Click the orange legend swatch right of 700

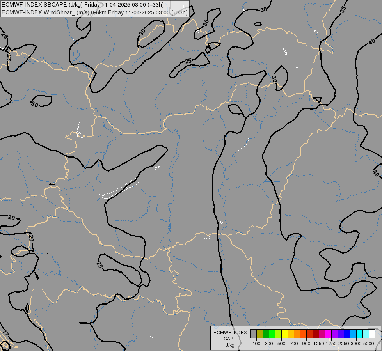297,334
